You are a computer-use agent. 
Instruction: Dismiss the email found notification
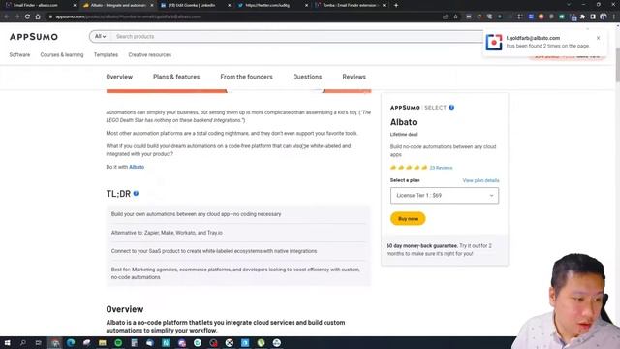(598, 38)
